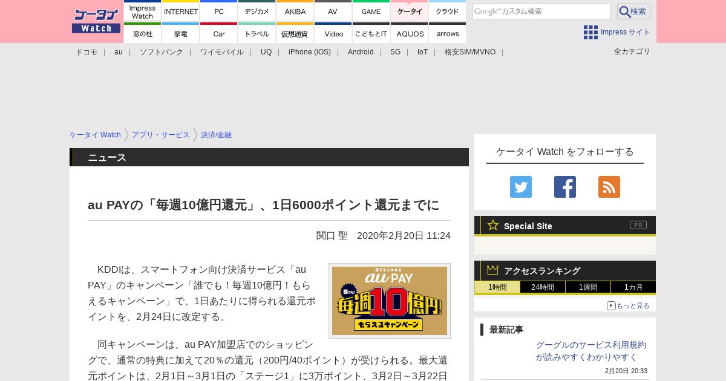Click the PR badge in Special Site
The height and width of the screenshot is (381, 726).
click(638, 225)
